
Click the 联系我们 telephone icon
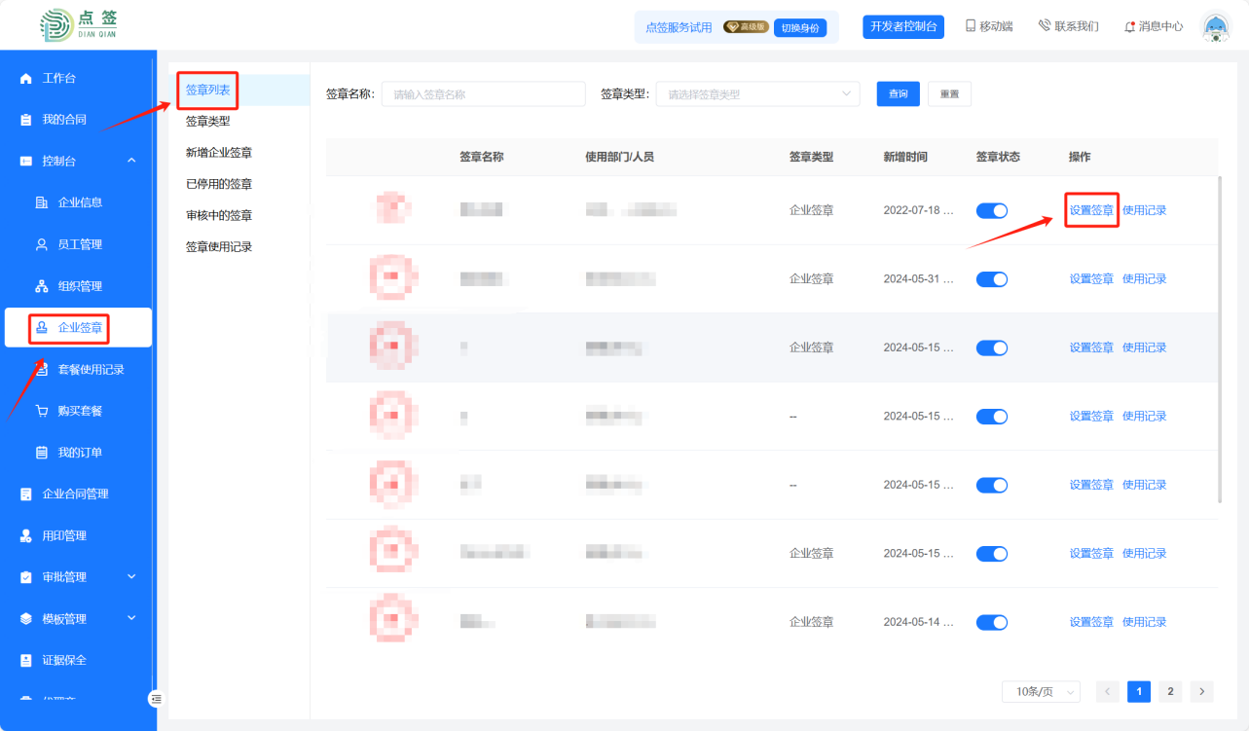click(1045, 26)
